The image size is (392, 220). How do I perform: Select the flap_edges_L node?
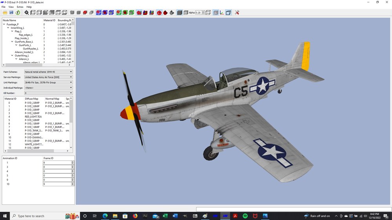click(x=26, y=35)
